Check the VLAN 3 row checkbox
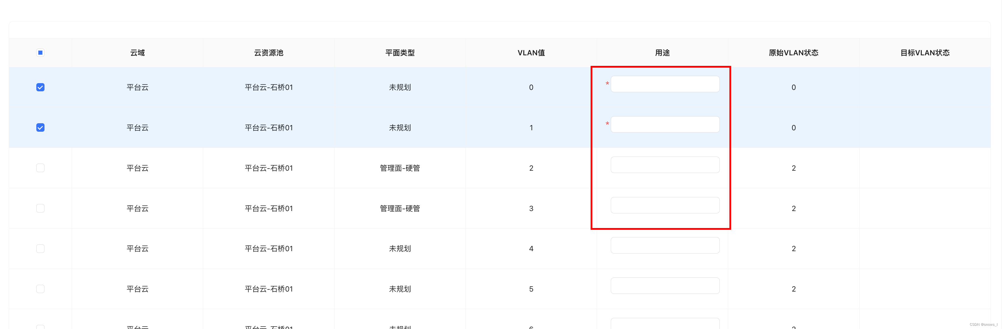This screenshot has height=329, width=1002. (40, 208)
